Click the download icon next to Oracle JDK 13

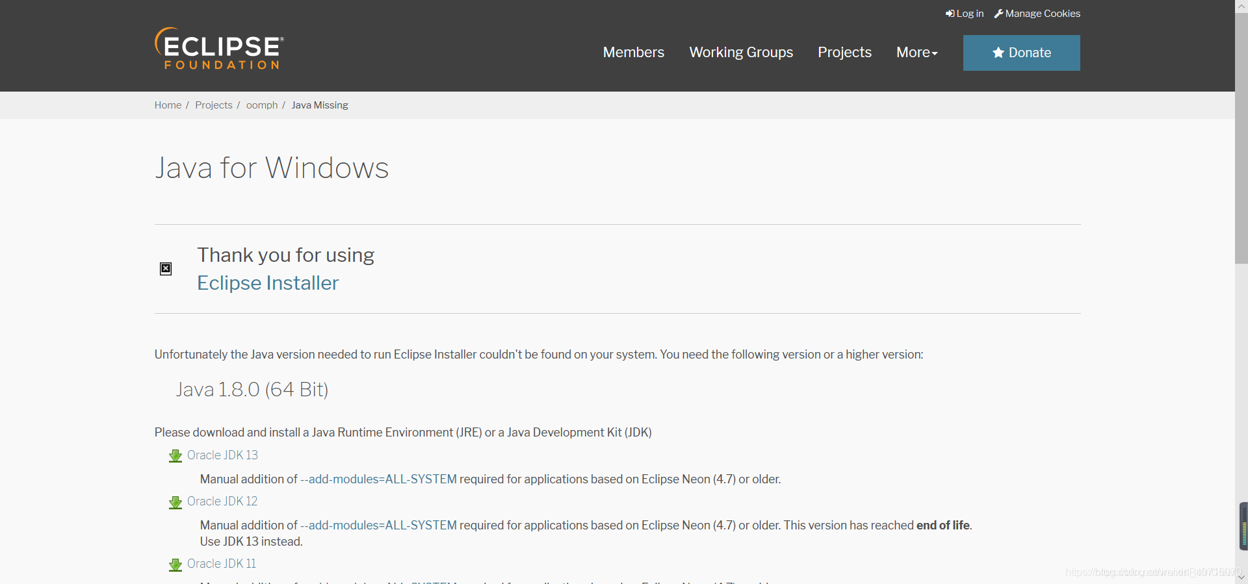pyautogui.click(x=175, y=456)
